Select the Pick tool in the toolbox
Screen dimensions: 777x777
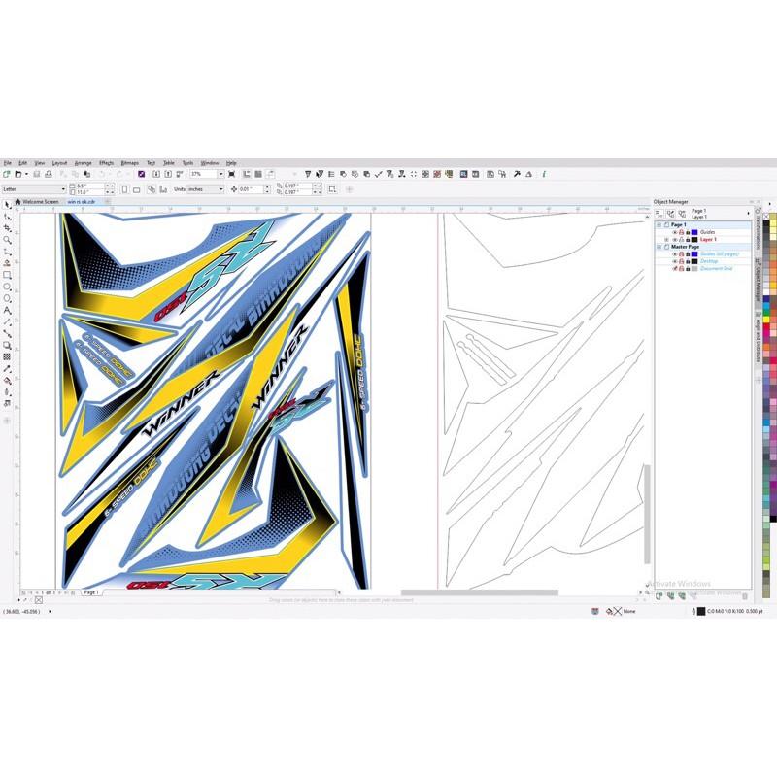[7, 205]
